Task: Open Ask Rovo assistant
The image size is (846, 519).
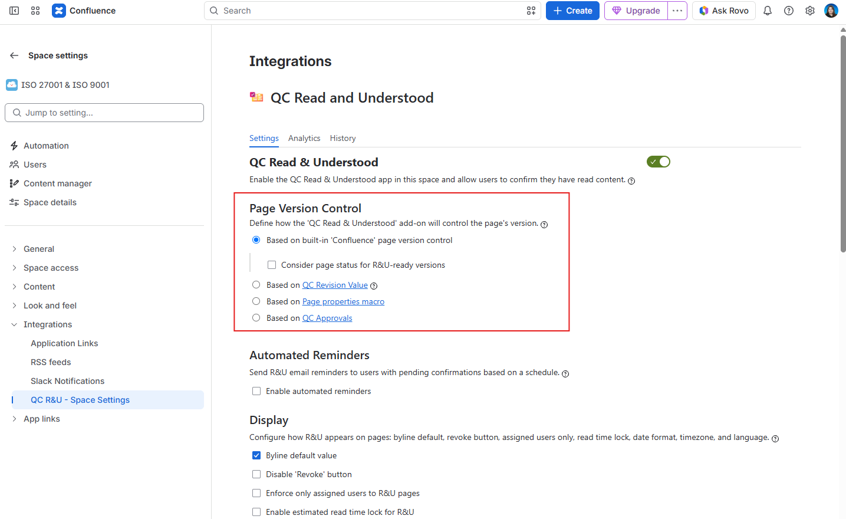Action: tap(724, 11)
